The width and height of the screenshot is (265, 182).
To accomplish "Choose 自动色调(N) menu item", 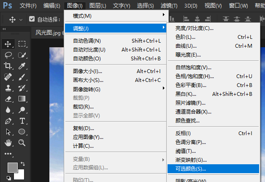I will point(116,41).
